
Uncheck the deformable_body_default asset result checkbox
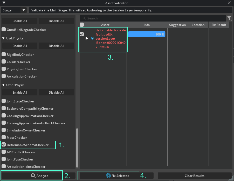coord(81,34)
